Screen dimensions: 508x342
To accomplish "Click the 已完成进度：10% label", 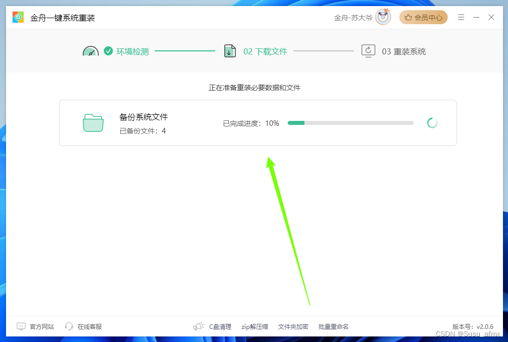I will tap(251, 123).
